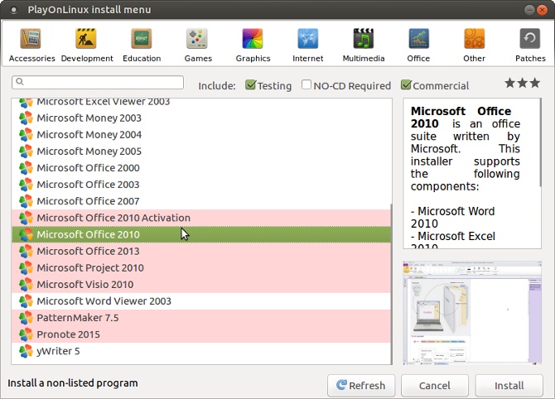Viewport: 555px width, 399px height.
Task: Open the Development category icon
Action: point(86,39)
